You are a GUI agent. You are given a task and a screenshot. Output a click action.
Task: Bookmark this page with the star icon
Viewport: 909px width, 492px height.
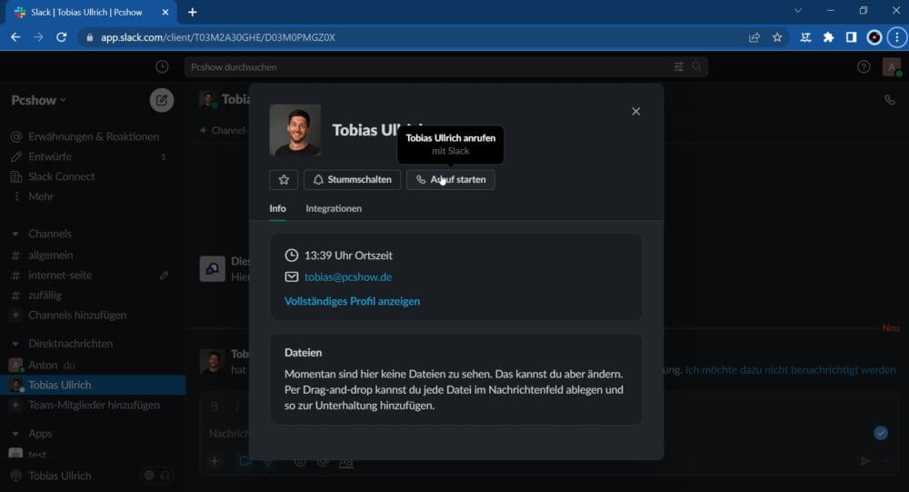pos(777,37)
